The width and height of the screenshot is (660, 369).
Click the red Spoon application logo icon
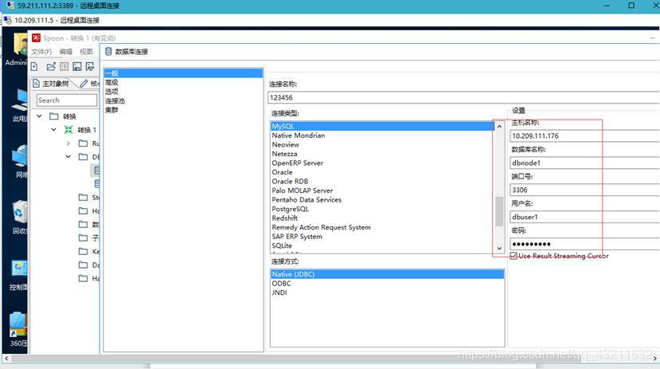click(36, 38)
